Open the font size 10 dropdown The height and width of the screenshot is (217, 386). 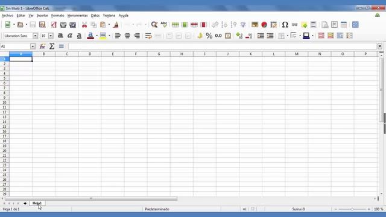(x=51, y=36)
